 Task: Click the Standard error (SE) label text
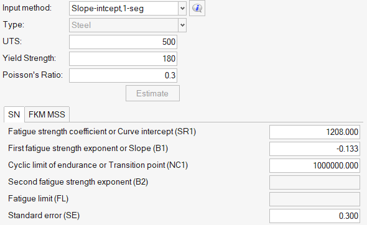tap(44, 216)
